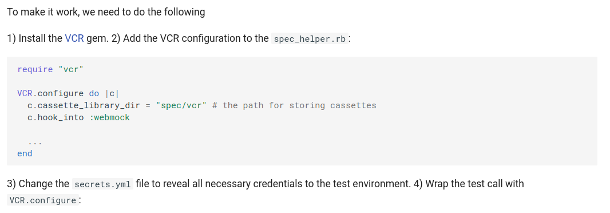Click the VCR.configure inline code below the paragraph
This screenshot has width=610, height=213.
point(43,200)
